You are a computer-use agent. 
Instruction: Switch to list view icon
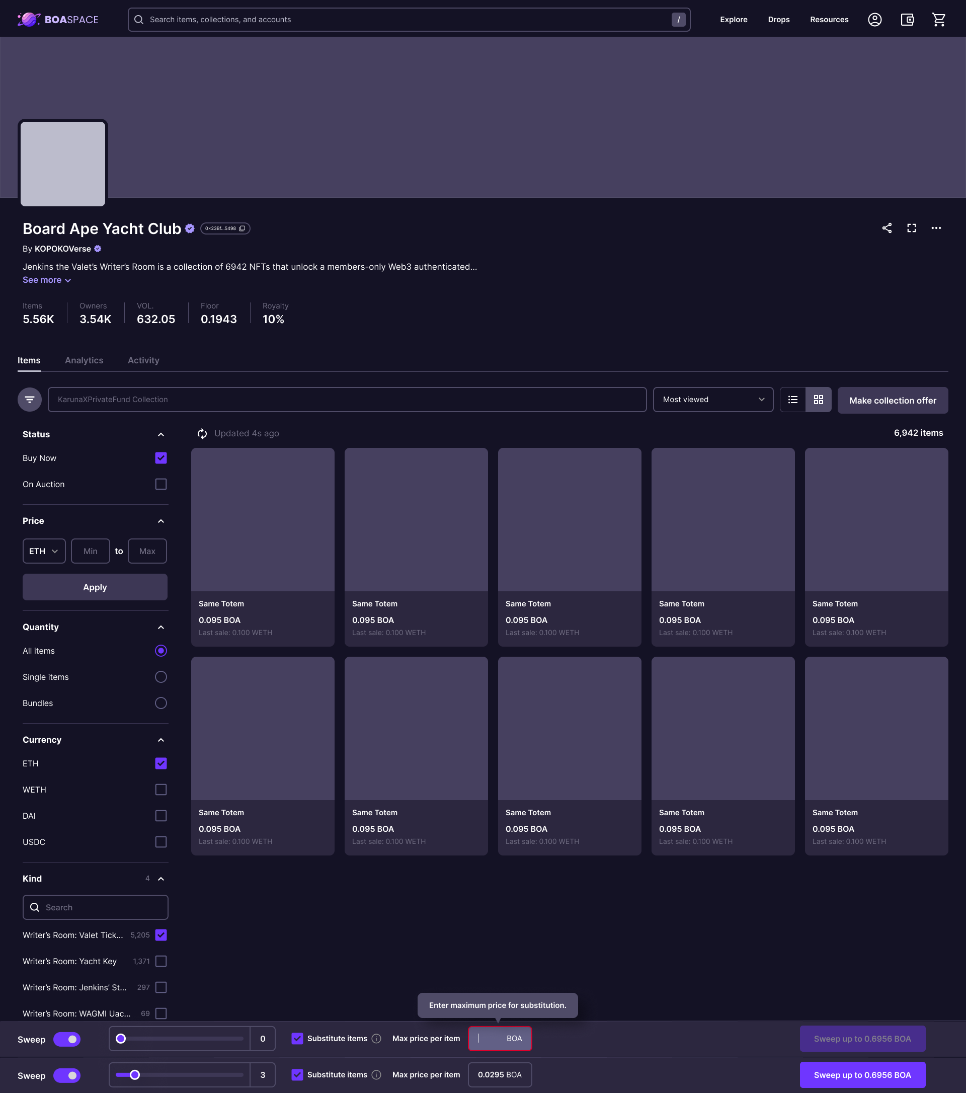coord(793,400)
